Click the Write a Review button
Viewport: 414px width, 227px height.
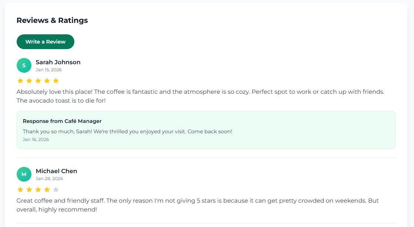click(x=45, y=42)
